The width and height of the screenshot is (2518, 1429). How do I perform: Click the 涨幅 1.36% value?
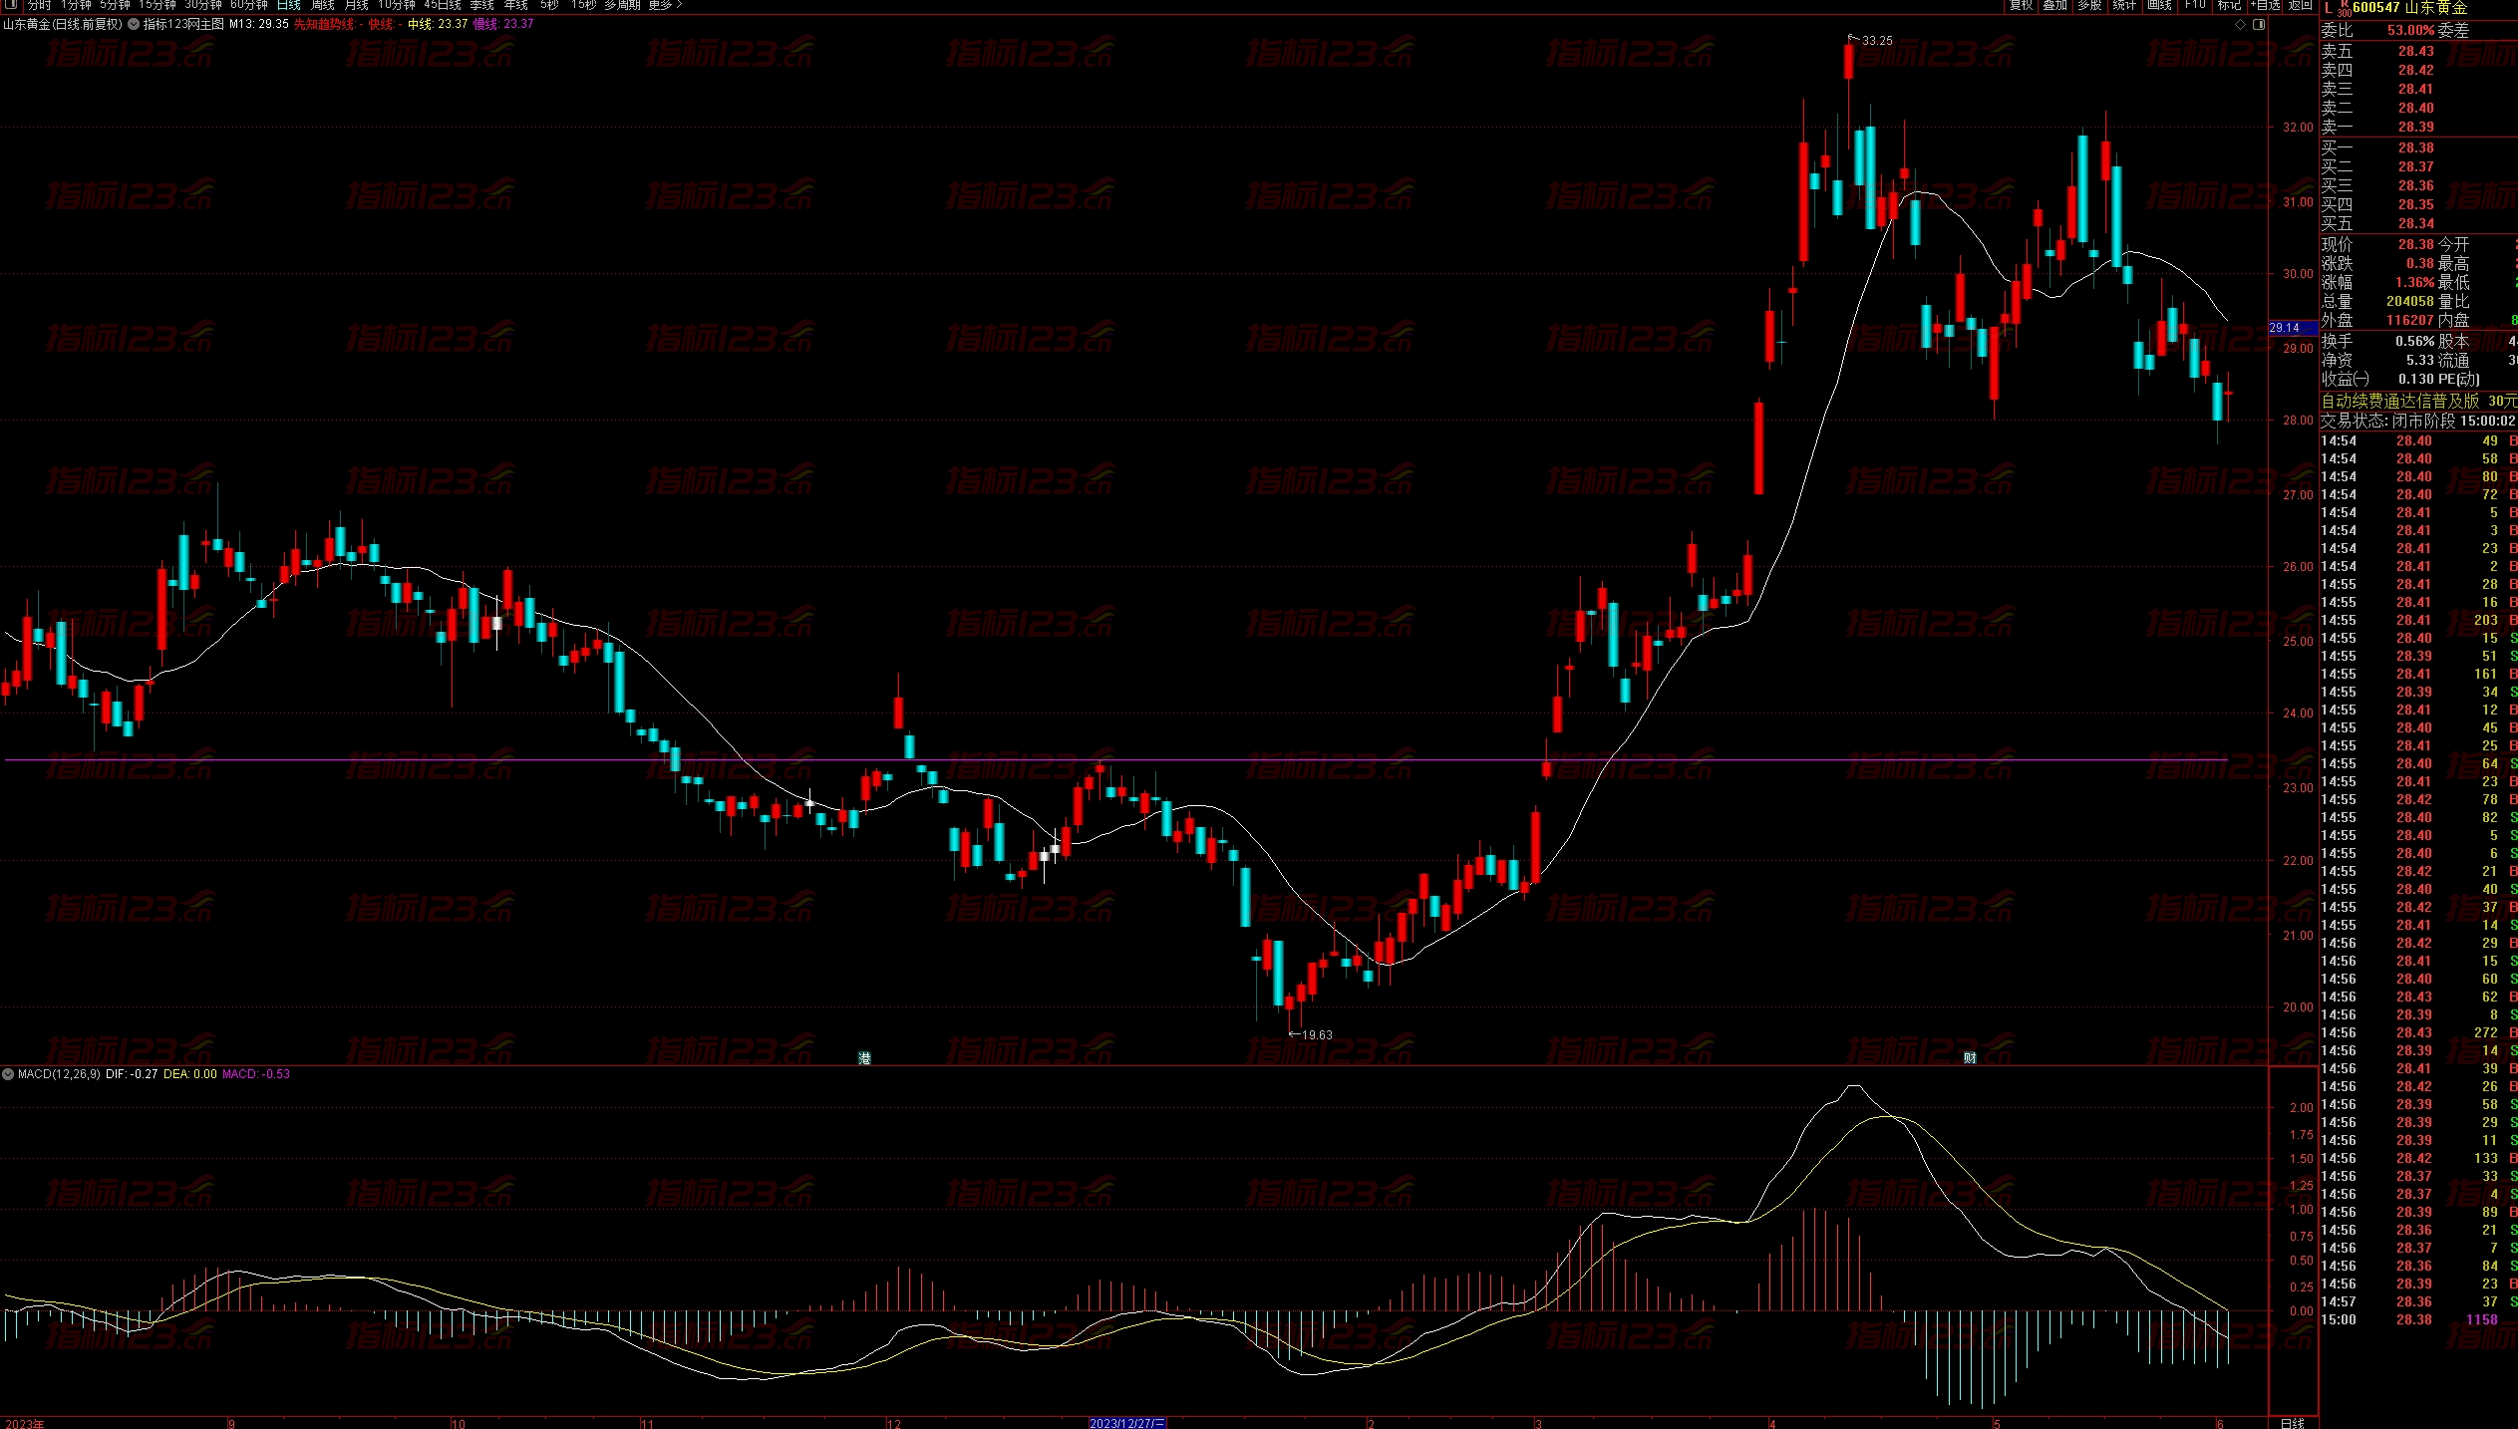[x=2413, y=282]
